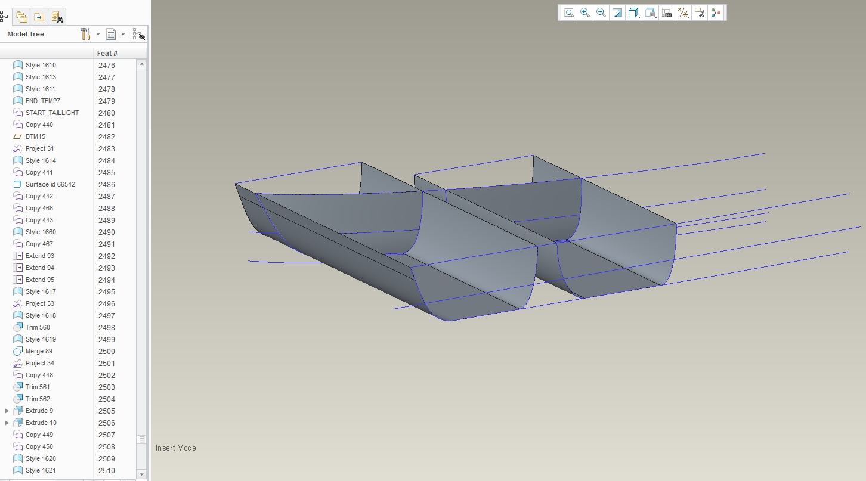The image size is (866, 481).
Task: Expand the Extrude 10 feature
Action: pyautogui.click(x=7, y=423)
